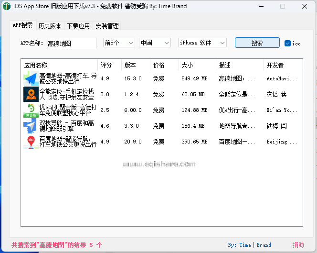Screen dimensions: 317x253
Task: Click the green app logo in title bar
Action: [7, 6]
